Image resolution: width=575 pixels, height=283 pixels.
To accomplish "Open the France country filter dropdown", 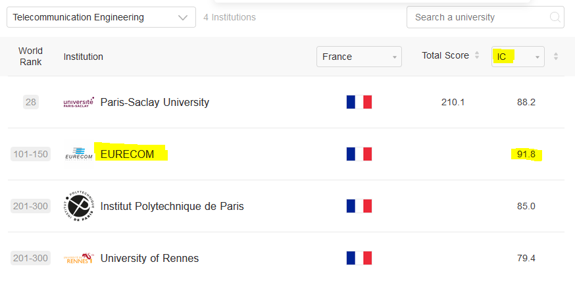I will click(359, 57).
